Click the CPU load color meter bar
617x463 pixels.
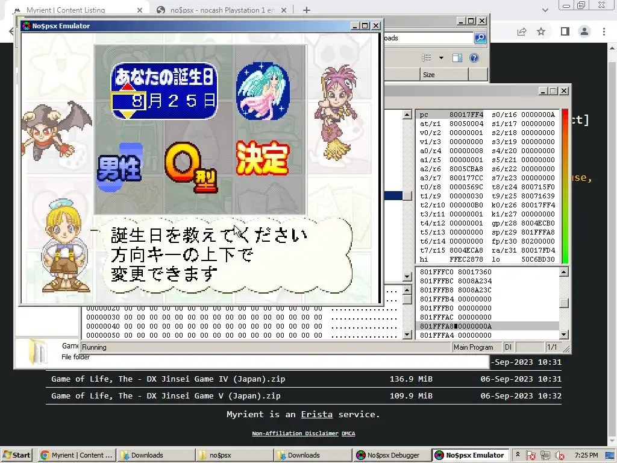pos(565,186)
